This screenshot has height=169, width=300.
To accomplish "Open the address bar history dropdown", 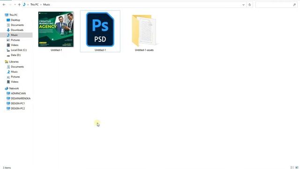I will click(243, 5).
